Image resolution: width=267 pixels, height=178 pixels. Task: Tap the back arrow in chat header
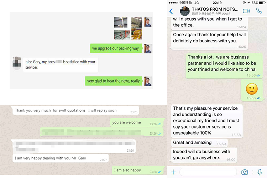coord(171,11)
